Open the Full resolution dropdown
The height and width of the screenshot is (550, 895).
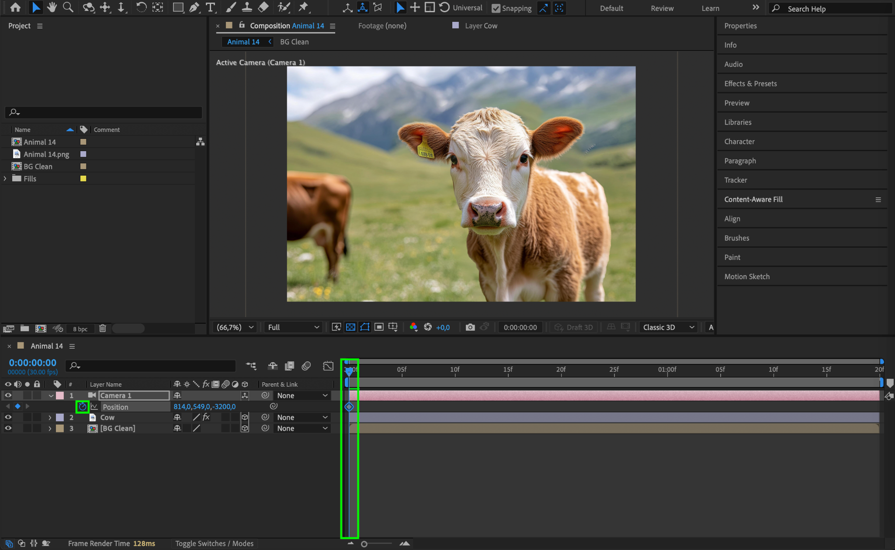[293, 327]
